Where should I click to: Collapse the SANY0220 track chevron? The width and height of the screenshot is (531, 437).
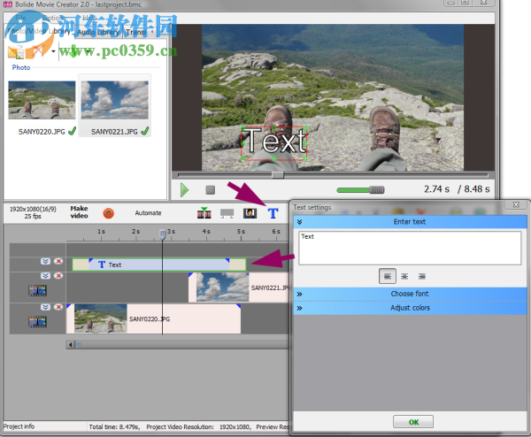coord(45,307)
